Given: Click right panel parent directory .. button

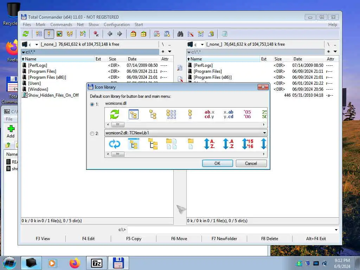Looking at the screenshot, I should (335, 45).
